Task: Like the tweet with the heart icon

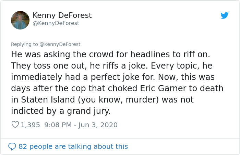Action: click(15, 124)
